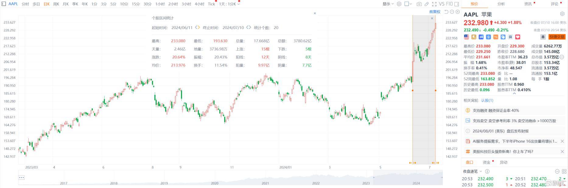568x188 pixels.
Task: Switch to 分时 intraday chart
Action: point(25,4)
